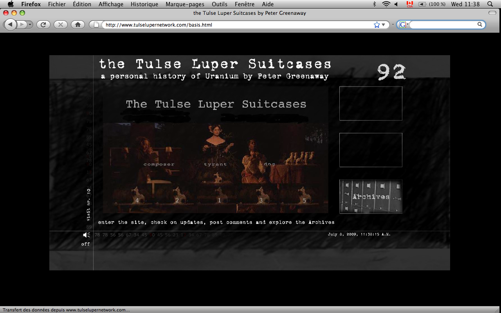The width and height of the screenshot is (501, 313).
Task: Click the sound 'off' label
Action: point(86,244)
